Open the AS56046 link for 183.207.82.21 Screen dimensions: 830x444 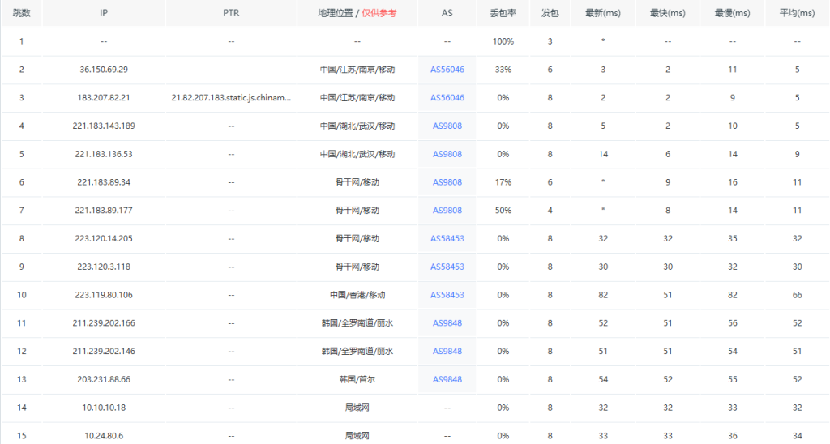click(x=447, y=97)
